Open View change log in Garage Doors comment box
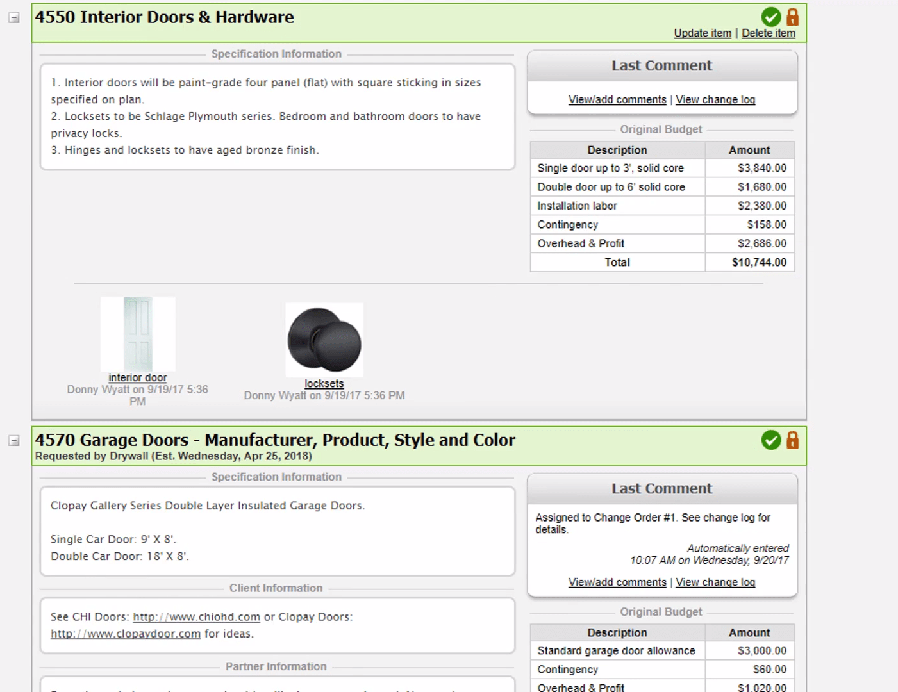The height and width of the screenshot is (692, 898). click(x=715, y=582)
